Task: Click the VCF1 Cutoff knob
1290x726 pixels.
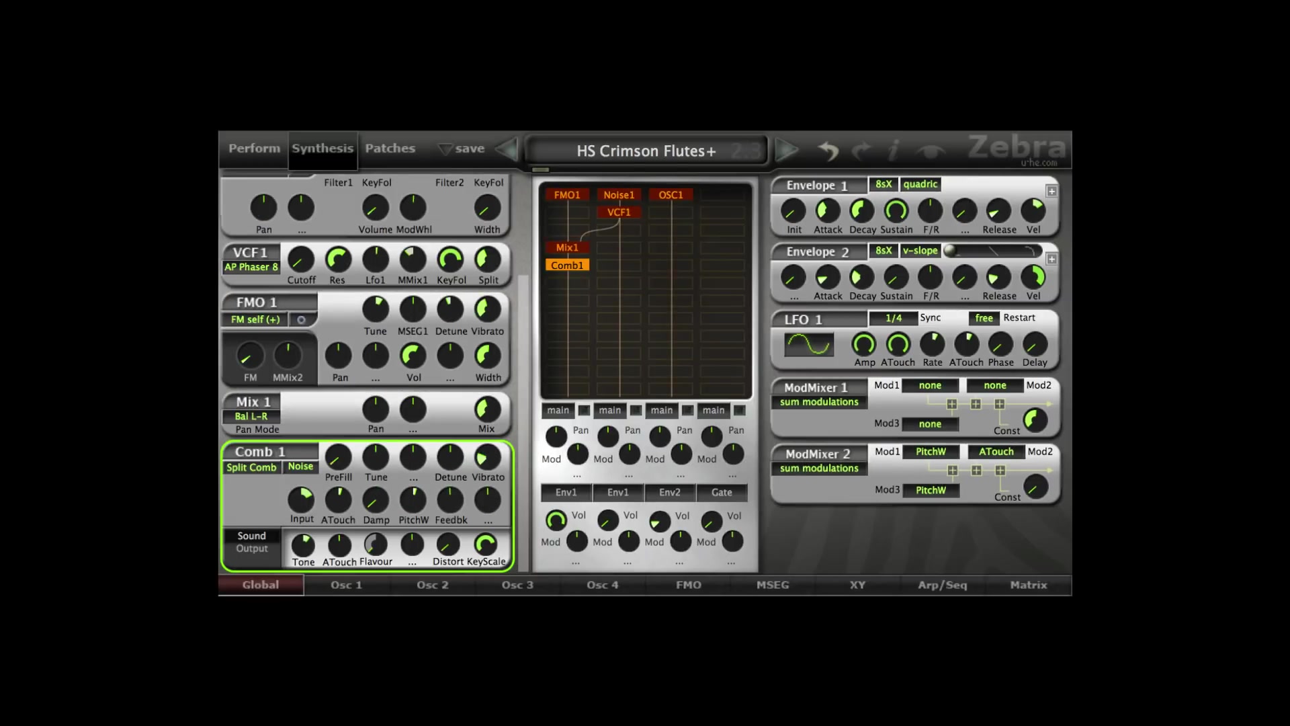Action: point(300,259)
